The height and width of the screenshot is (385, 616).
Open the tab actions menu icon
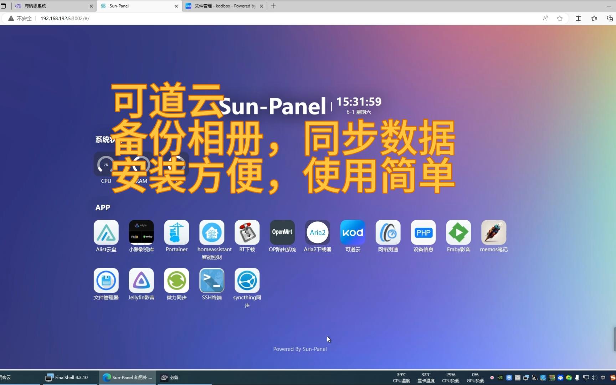(4, 6)
